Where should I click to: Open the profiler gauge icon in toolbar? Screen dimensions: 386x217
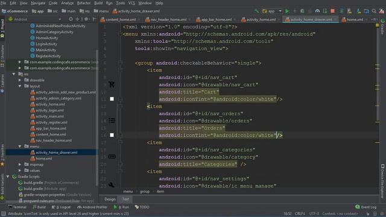[317, 11]
